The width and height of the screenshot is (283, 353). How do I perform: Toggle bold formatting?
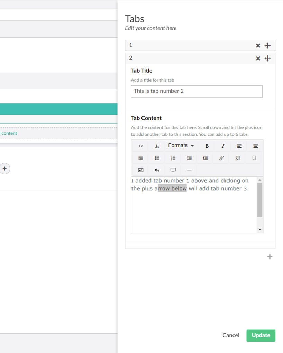point(207,146)
